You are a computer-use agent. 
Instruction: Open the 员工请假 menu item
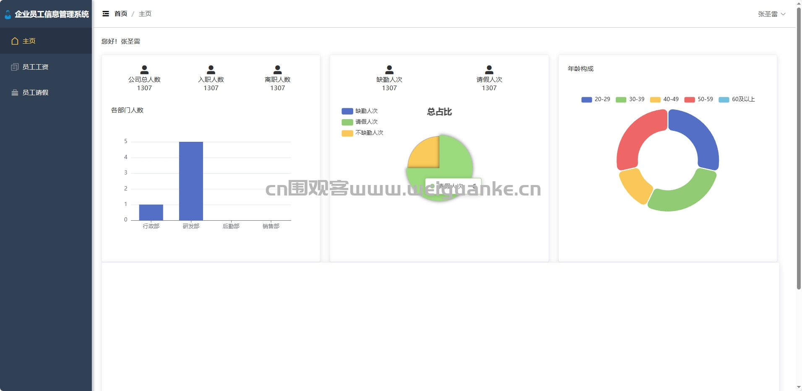click(x=46, y=92)
